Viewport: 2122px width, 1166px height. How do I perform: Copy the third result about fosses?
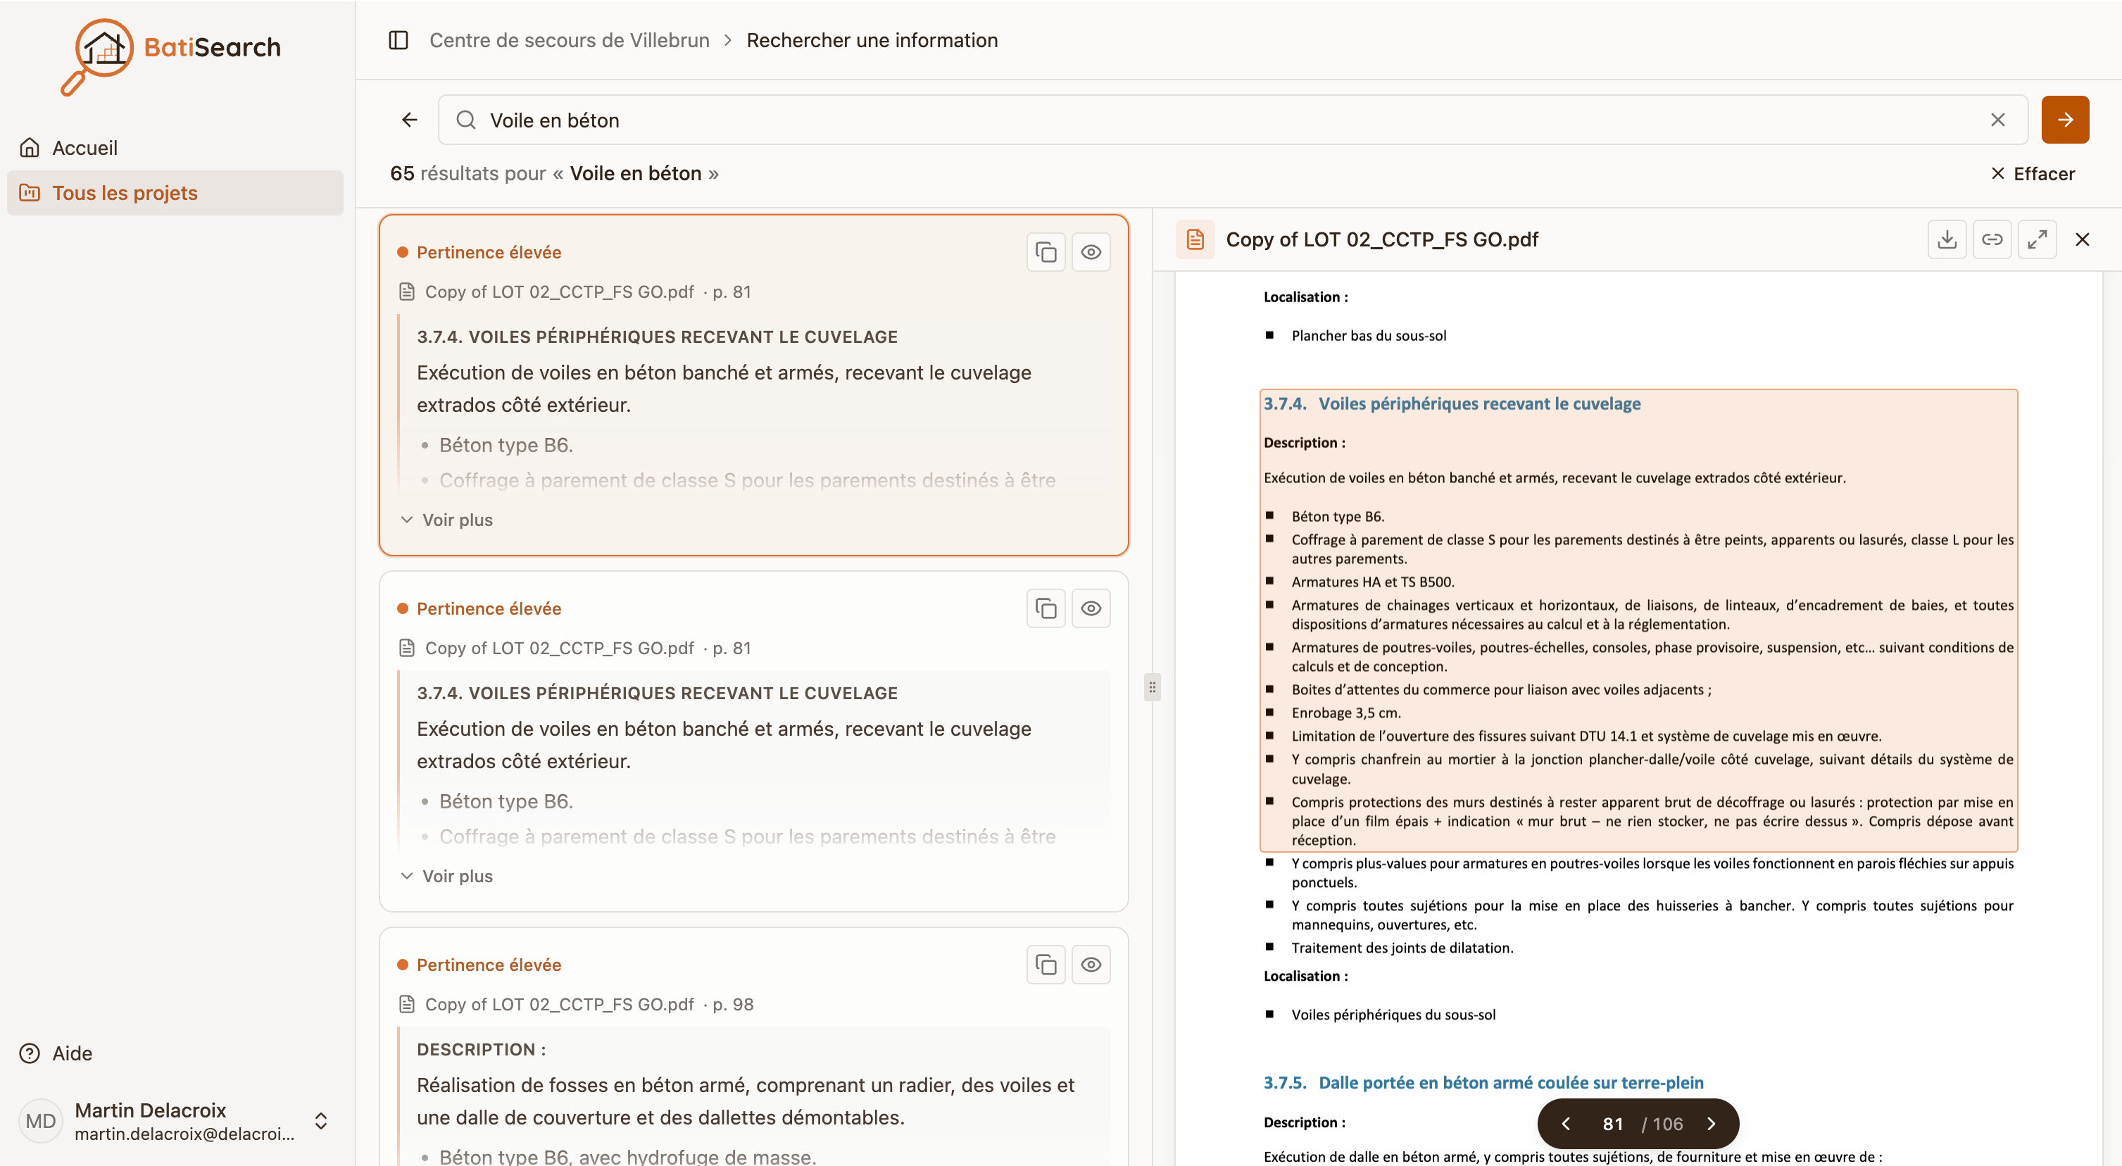pos(1046,965)
